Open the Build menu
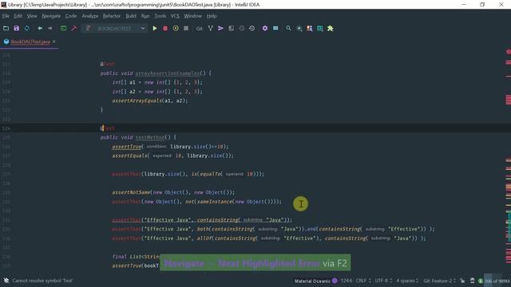 (x=131, y=16)
